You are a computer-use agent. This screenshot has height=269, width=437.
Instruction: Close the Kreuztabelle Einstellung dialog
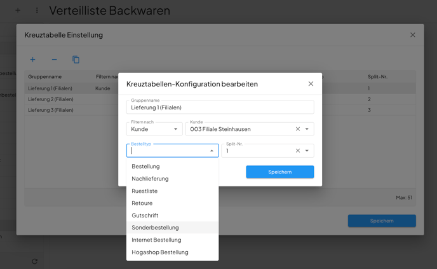point(412,35)
